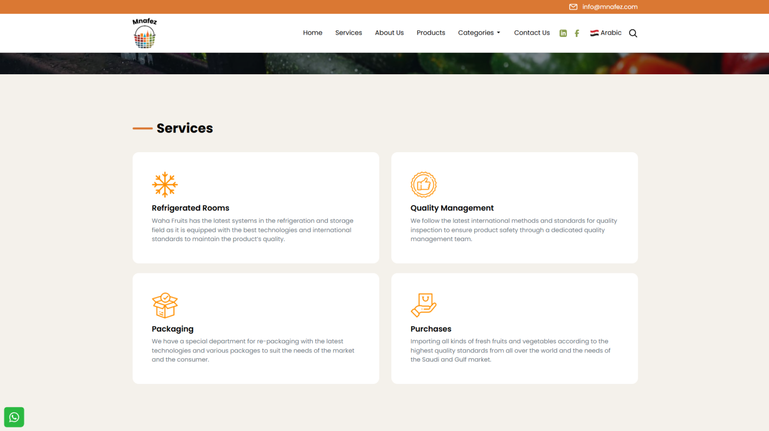769x431 pixels.
Task: Navigate to About Us page
Action: (x=389, y=33)
